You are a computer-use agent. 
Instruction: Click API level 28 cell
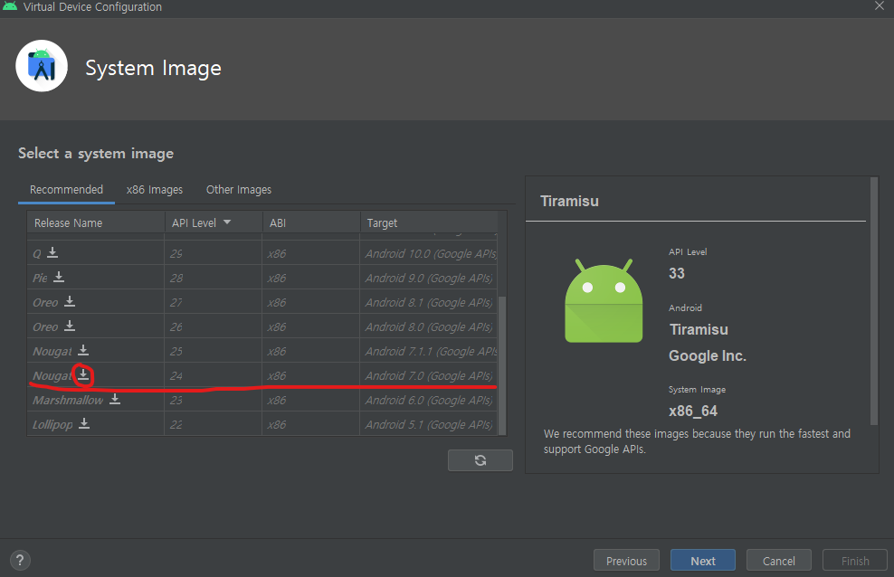point(214,278)
